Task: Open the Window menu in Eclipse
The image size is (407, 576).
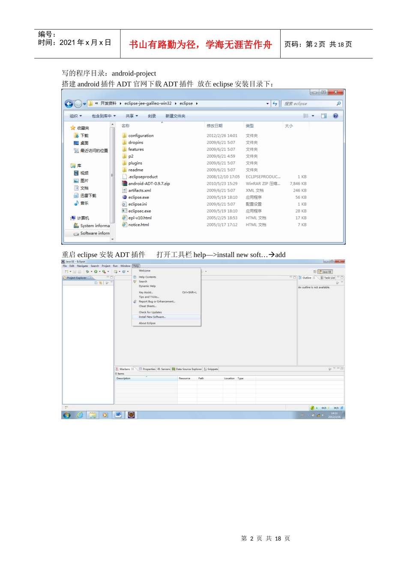Action: pos(125,266)
